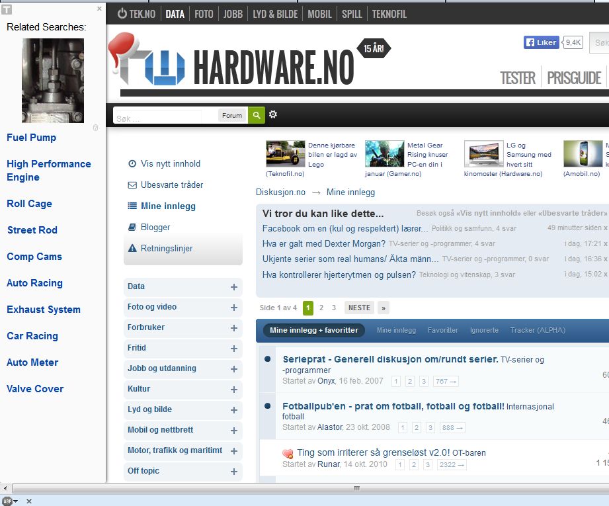
Task: Click the Lego car article thumbnail
Action: [x=286, y=154]
